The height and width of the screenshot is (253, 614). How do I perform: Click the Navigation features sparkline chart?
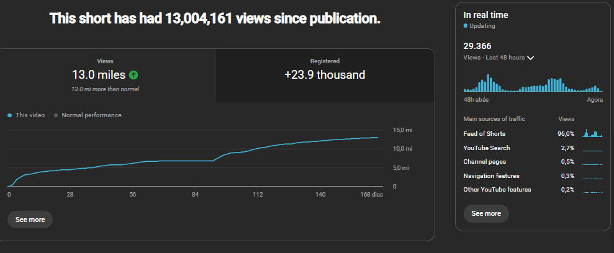click(x=592, y=179)
